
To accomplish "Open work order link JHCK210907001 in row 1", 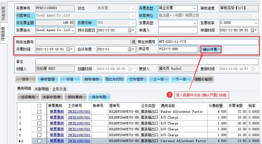I will [79, 112].
